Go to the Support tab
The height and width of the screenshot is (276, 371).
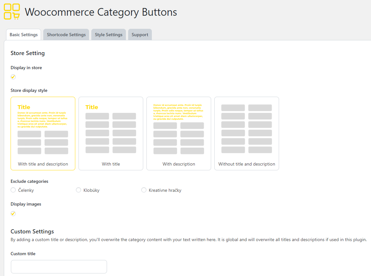coord(140,35)
